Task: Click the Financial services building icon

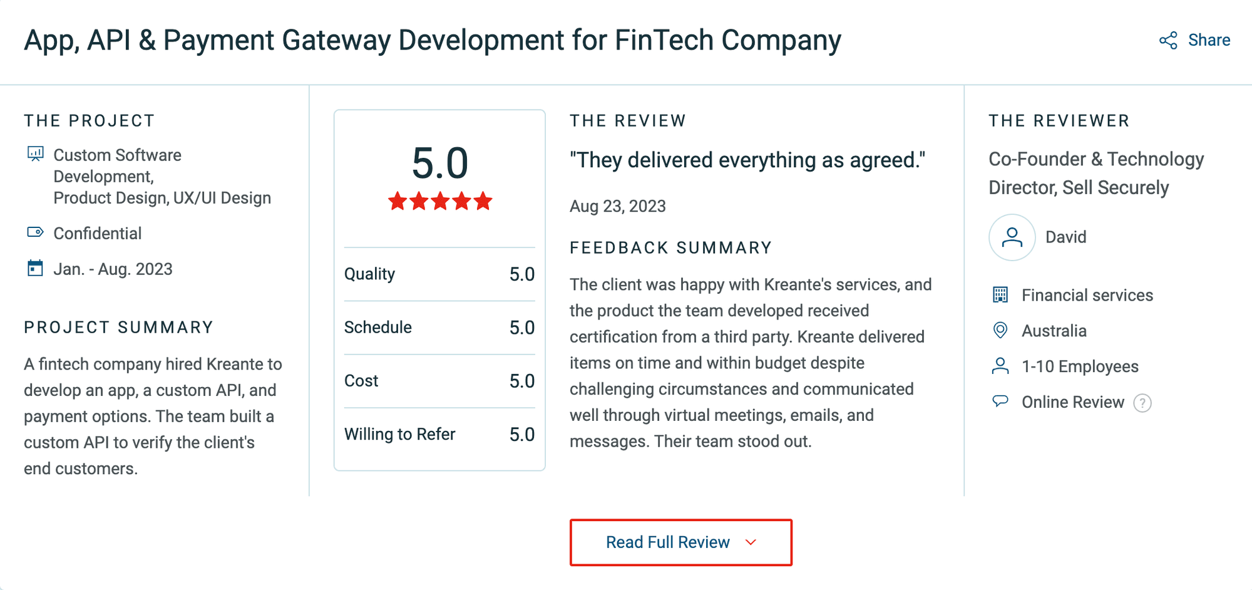Action: (1000, 294)
